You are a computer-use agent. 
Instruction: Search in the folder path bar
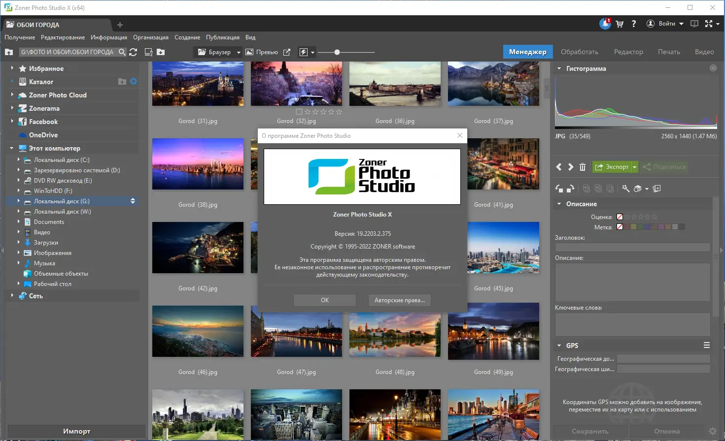coord(122,52)
